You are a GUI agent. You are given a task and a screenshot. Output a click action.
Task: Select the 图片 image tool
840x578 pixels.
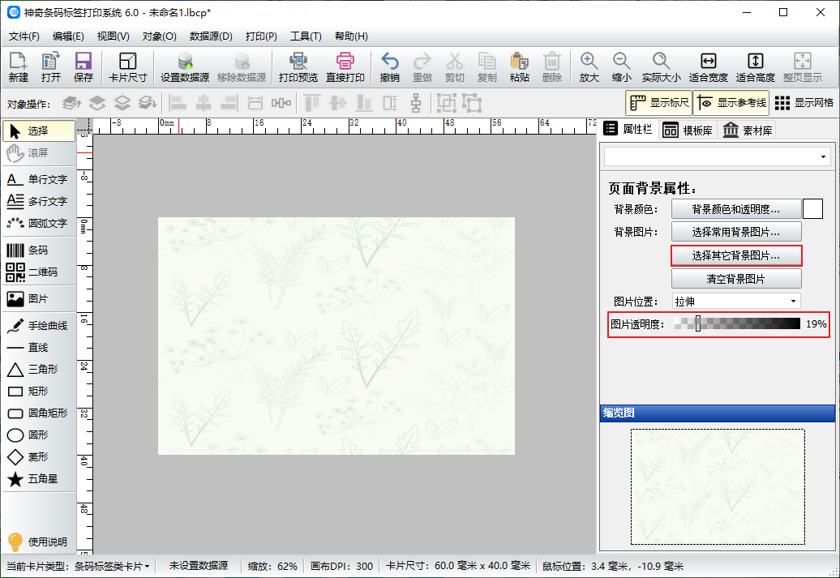coord(39,299)
